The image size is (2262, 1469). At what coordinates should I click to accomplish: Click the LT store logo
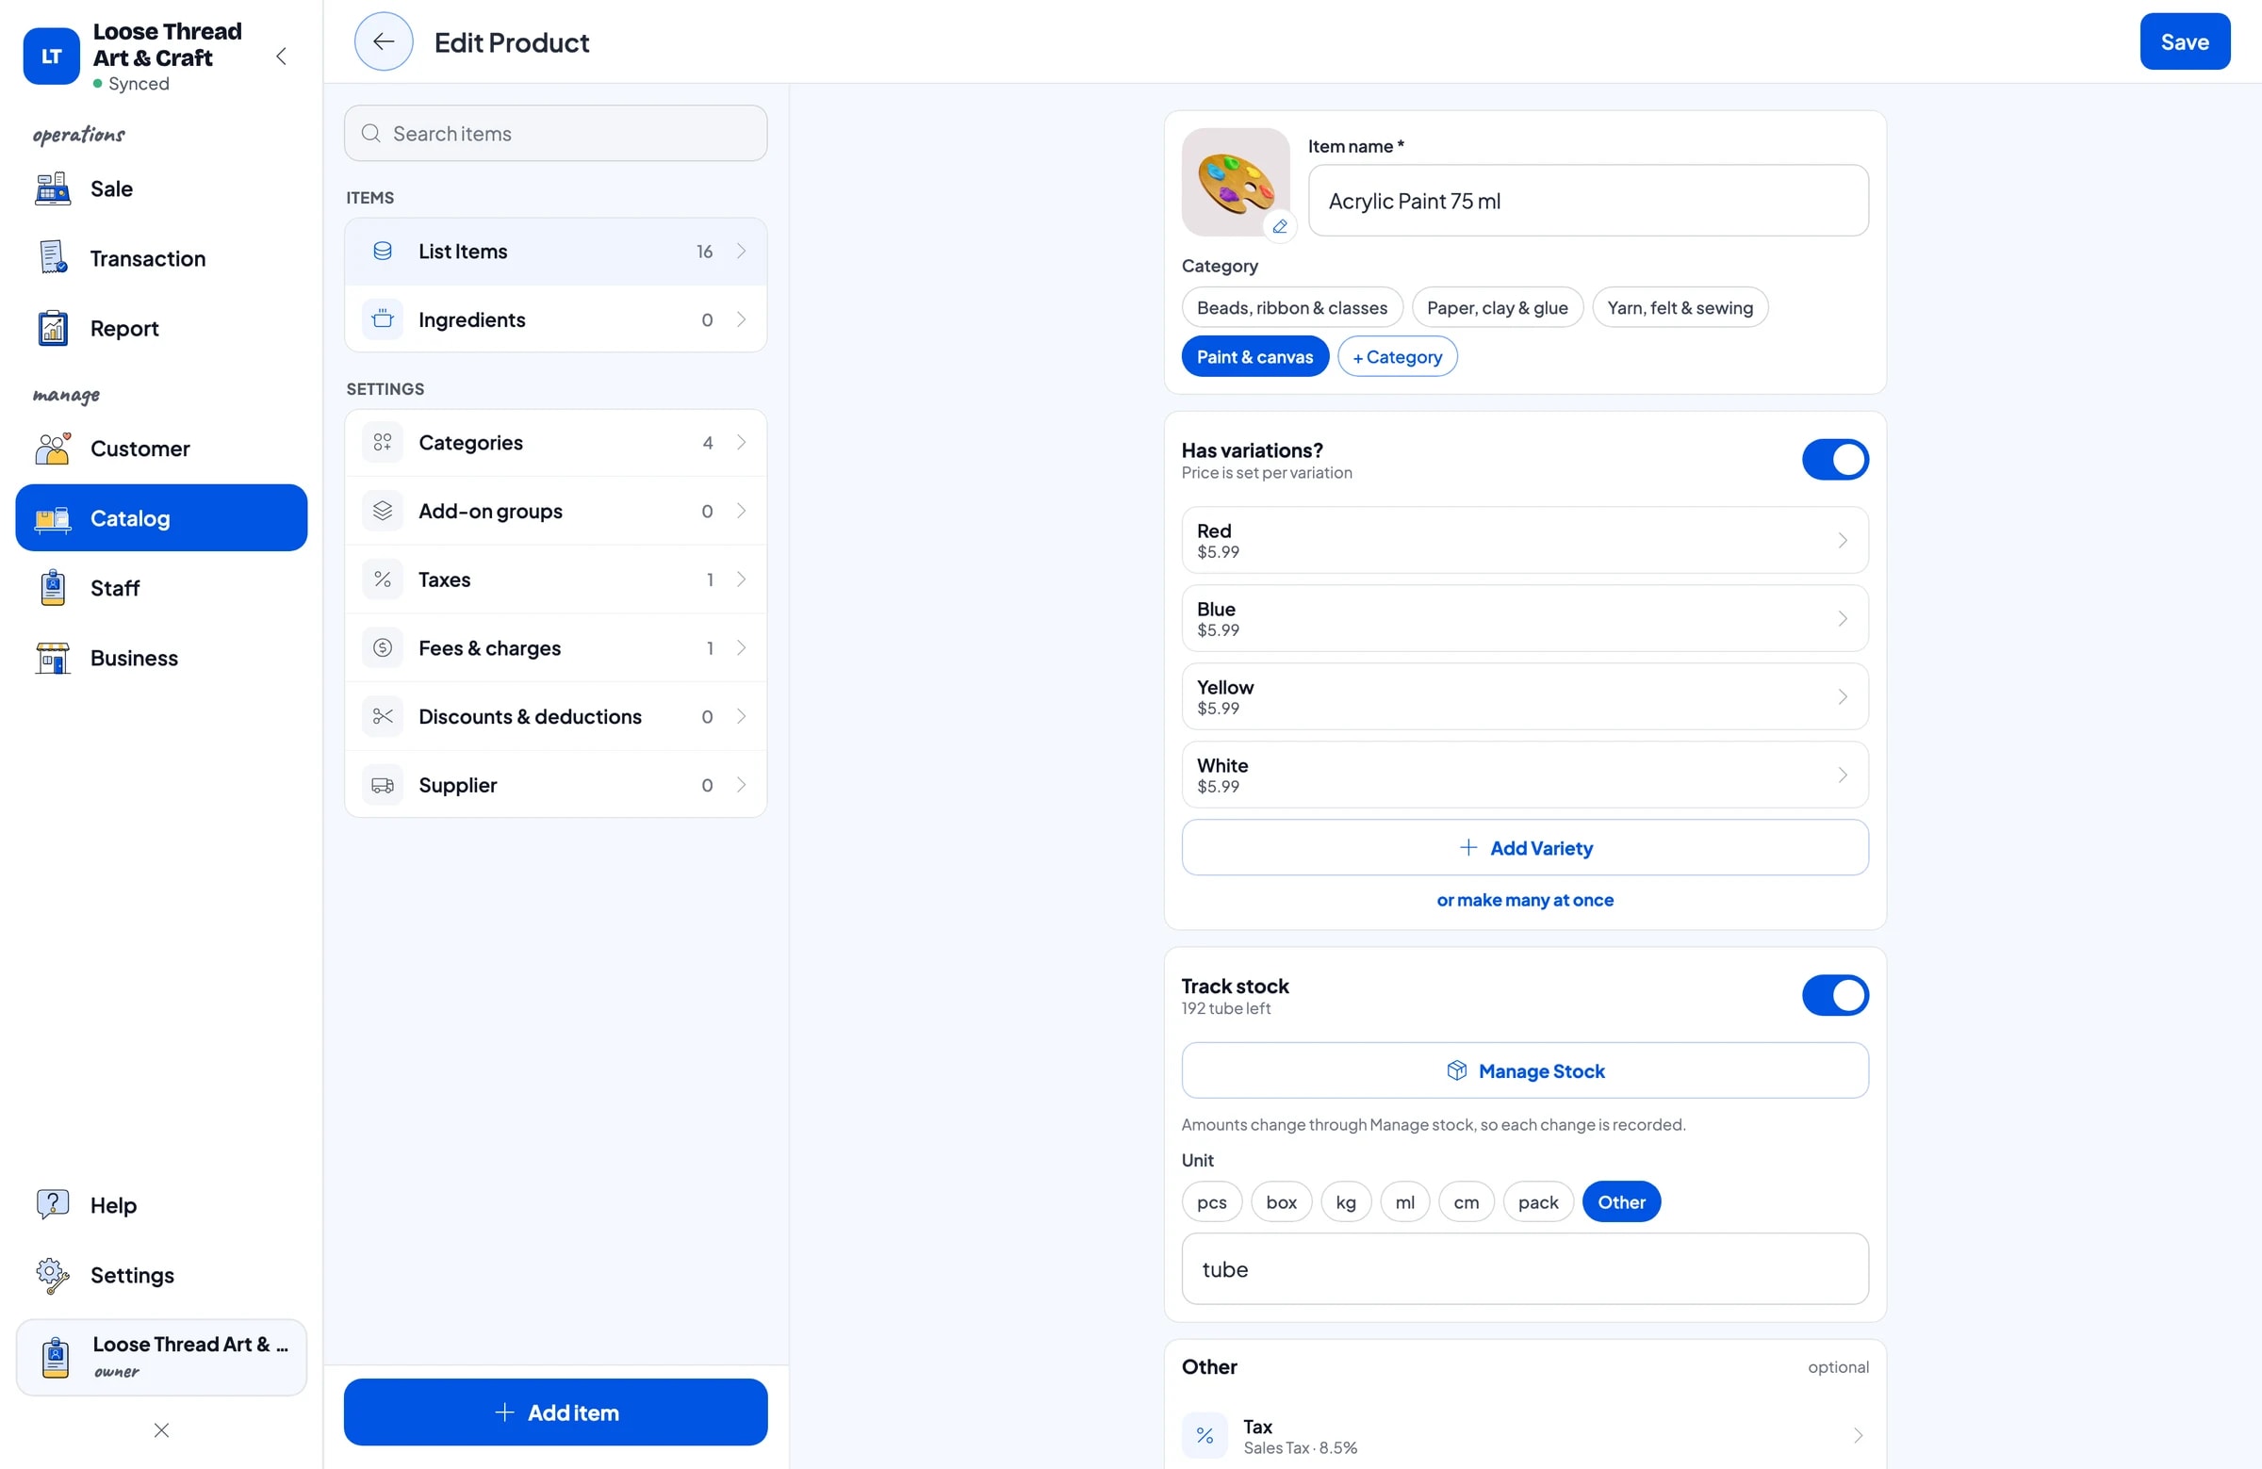click(51, 56)
